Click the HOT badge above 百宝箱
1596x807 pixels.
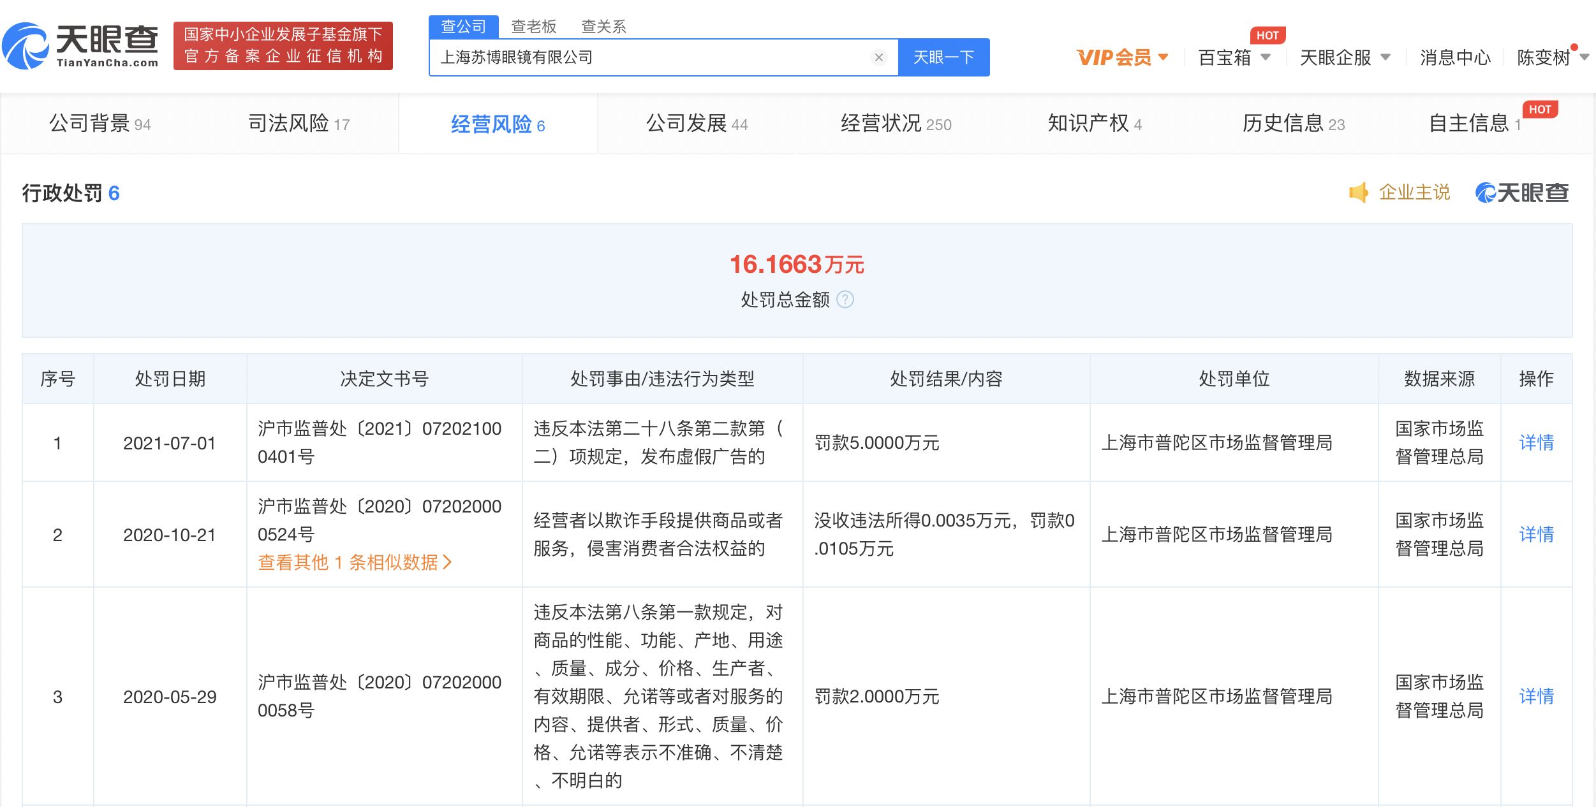coord(1267,36)
